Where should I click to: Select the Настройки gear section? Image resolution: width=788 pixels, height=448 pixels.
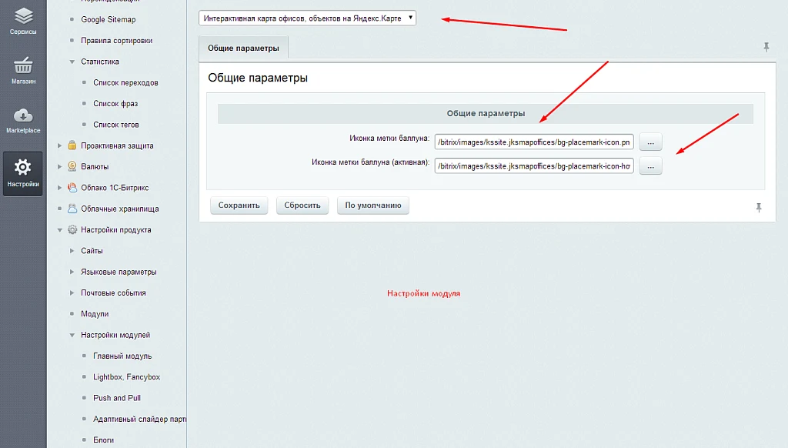23,173
